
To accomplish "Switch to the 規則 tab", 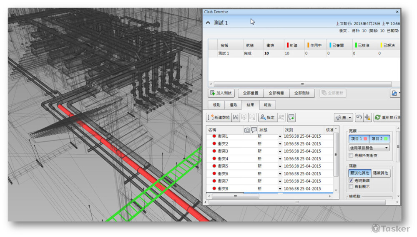I will [x=216, y=105].
